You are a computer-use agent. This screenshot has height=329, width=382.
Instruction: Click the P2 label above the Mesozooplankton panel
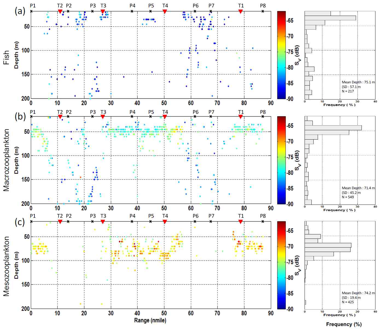(x=69, y=216)
